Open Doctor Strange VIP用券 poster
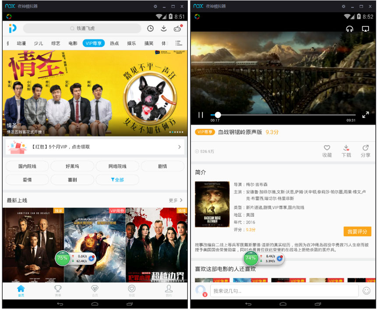This screenshot has width=377, height=309. pyautogui.click(x=95, y=245)
